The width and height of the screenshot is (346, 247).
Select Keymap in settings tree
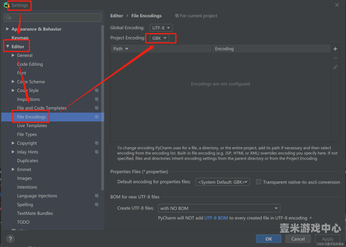tap(20, 38)
